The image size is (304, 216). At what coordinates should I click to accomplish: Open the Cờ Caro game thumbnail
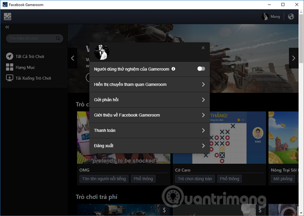click(219, 137)
